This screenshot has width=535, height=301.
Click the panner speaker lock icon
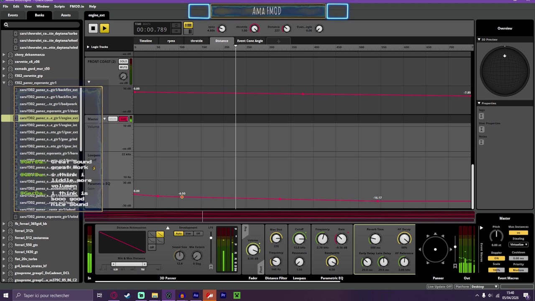[x=455, y=265]
